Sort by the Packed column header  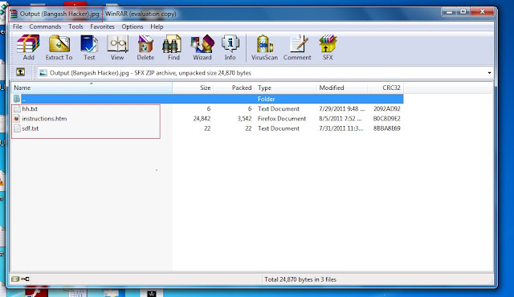point(234,87)
